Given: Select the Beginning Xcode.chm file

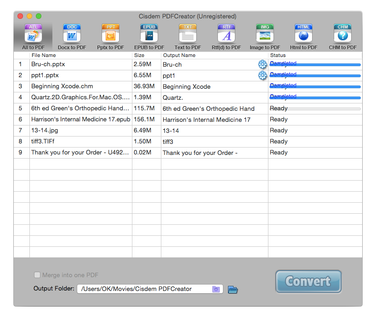Looking at the screenshot, I should 62,86.
